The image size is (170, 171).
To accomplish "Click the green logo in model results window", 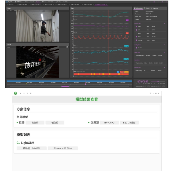I will point(16,93).
